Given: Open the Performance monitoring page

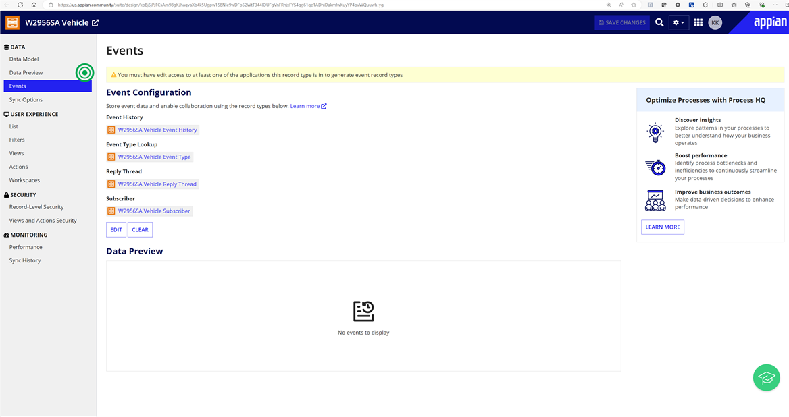Looking at the screenshot, I should click(x=26, y=247).
